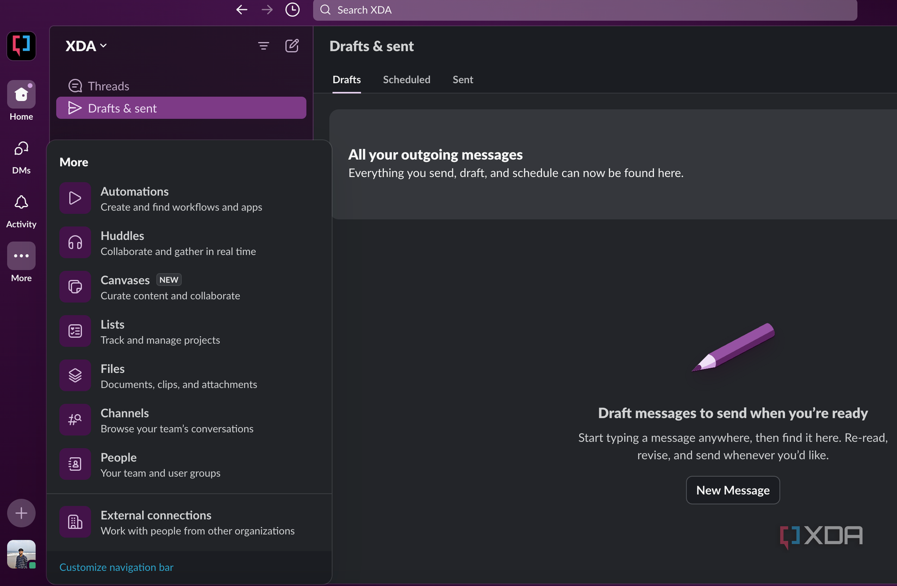897x586 pixels.
Task: Click the history clock icon
Action: click(x=292, y=10)
